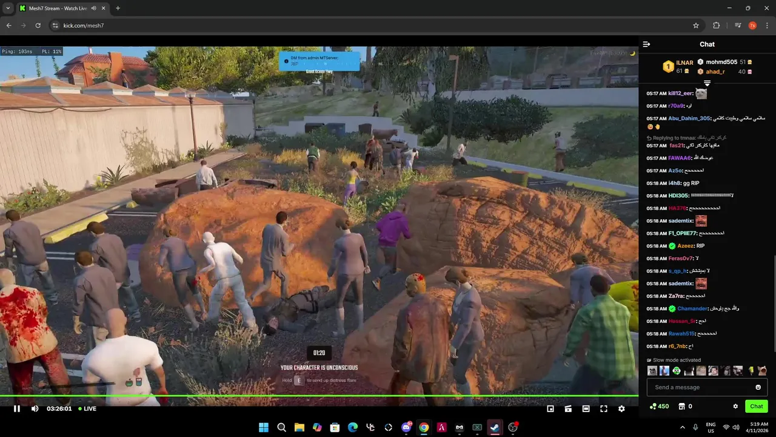Screen dimensions: 776x437
Task: Click username kill12_eer in chat
Action: point(680,93)
